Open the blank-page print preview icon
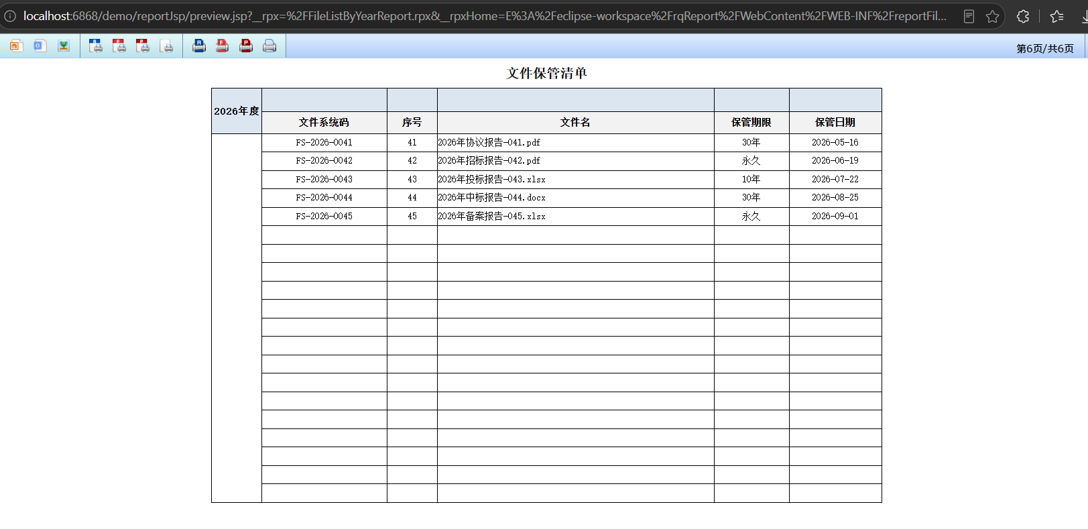Viewport: 1088px width, 529px height. coord(166,46)
